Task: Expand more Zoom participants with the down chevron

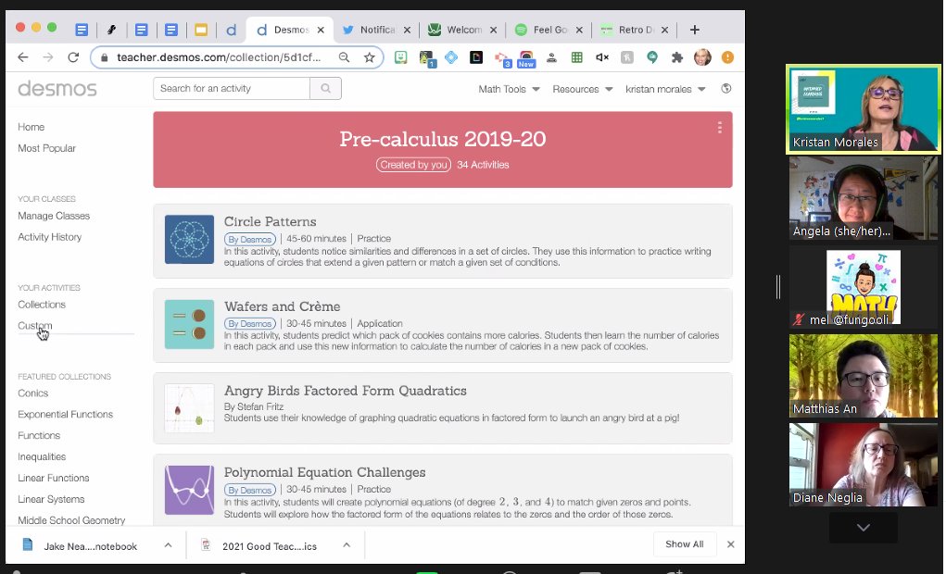Action: [864, 528]
